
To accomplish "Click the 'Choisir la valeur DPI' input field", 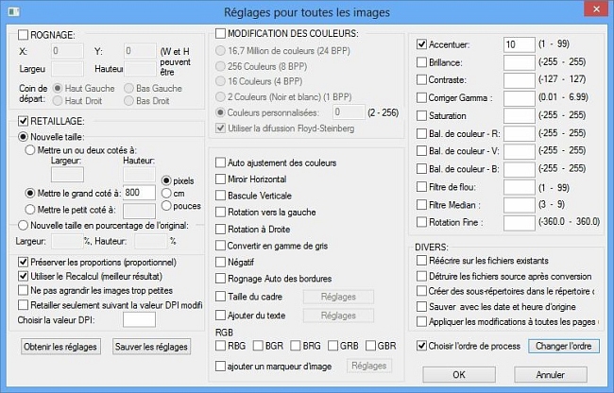I will pos(139,320).
